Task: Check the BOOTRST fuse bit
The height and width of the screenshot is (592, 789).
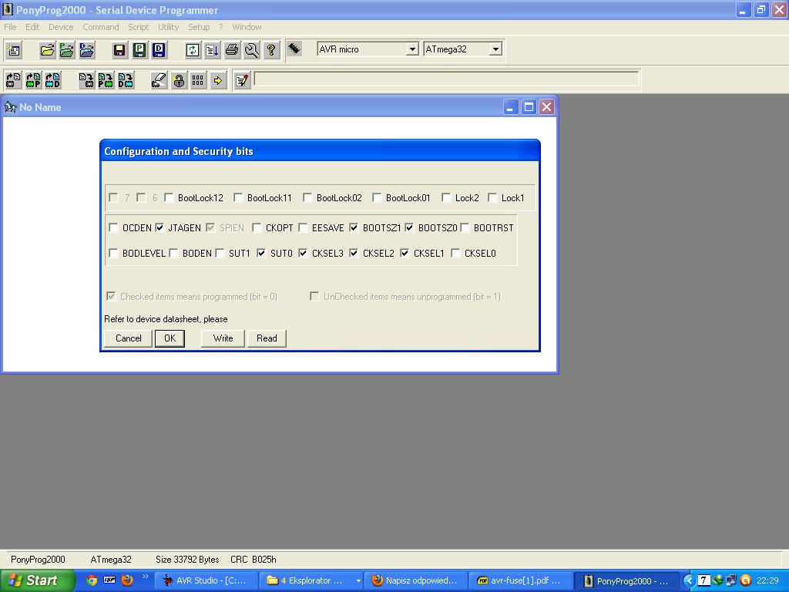Action: pos(465,228)
